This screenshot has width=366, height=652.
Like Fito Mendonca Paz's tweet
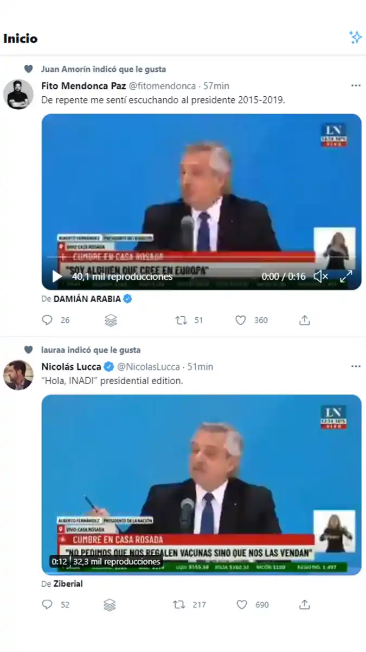click(241, 321)
